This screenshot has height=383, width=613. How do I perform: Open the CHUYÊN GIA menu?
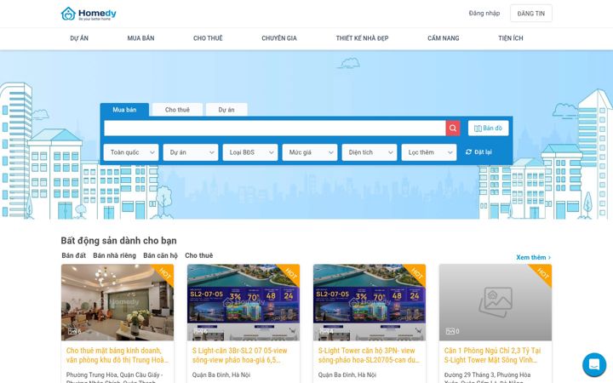click(x=279, y=38)
